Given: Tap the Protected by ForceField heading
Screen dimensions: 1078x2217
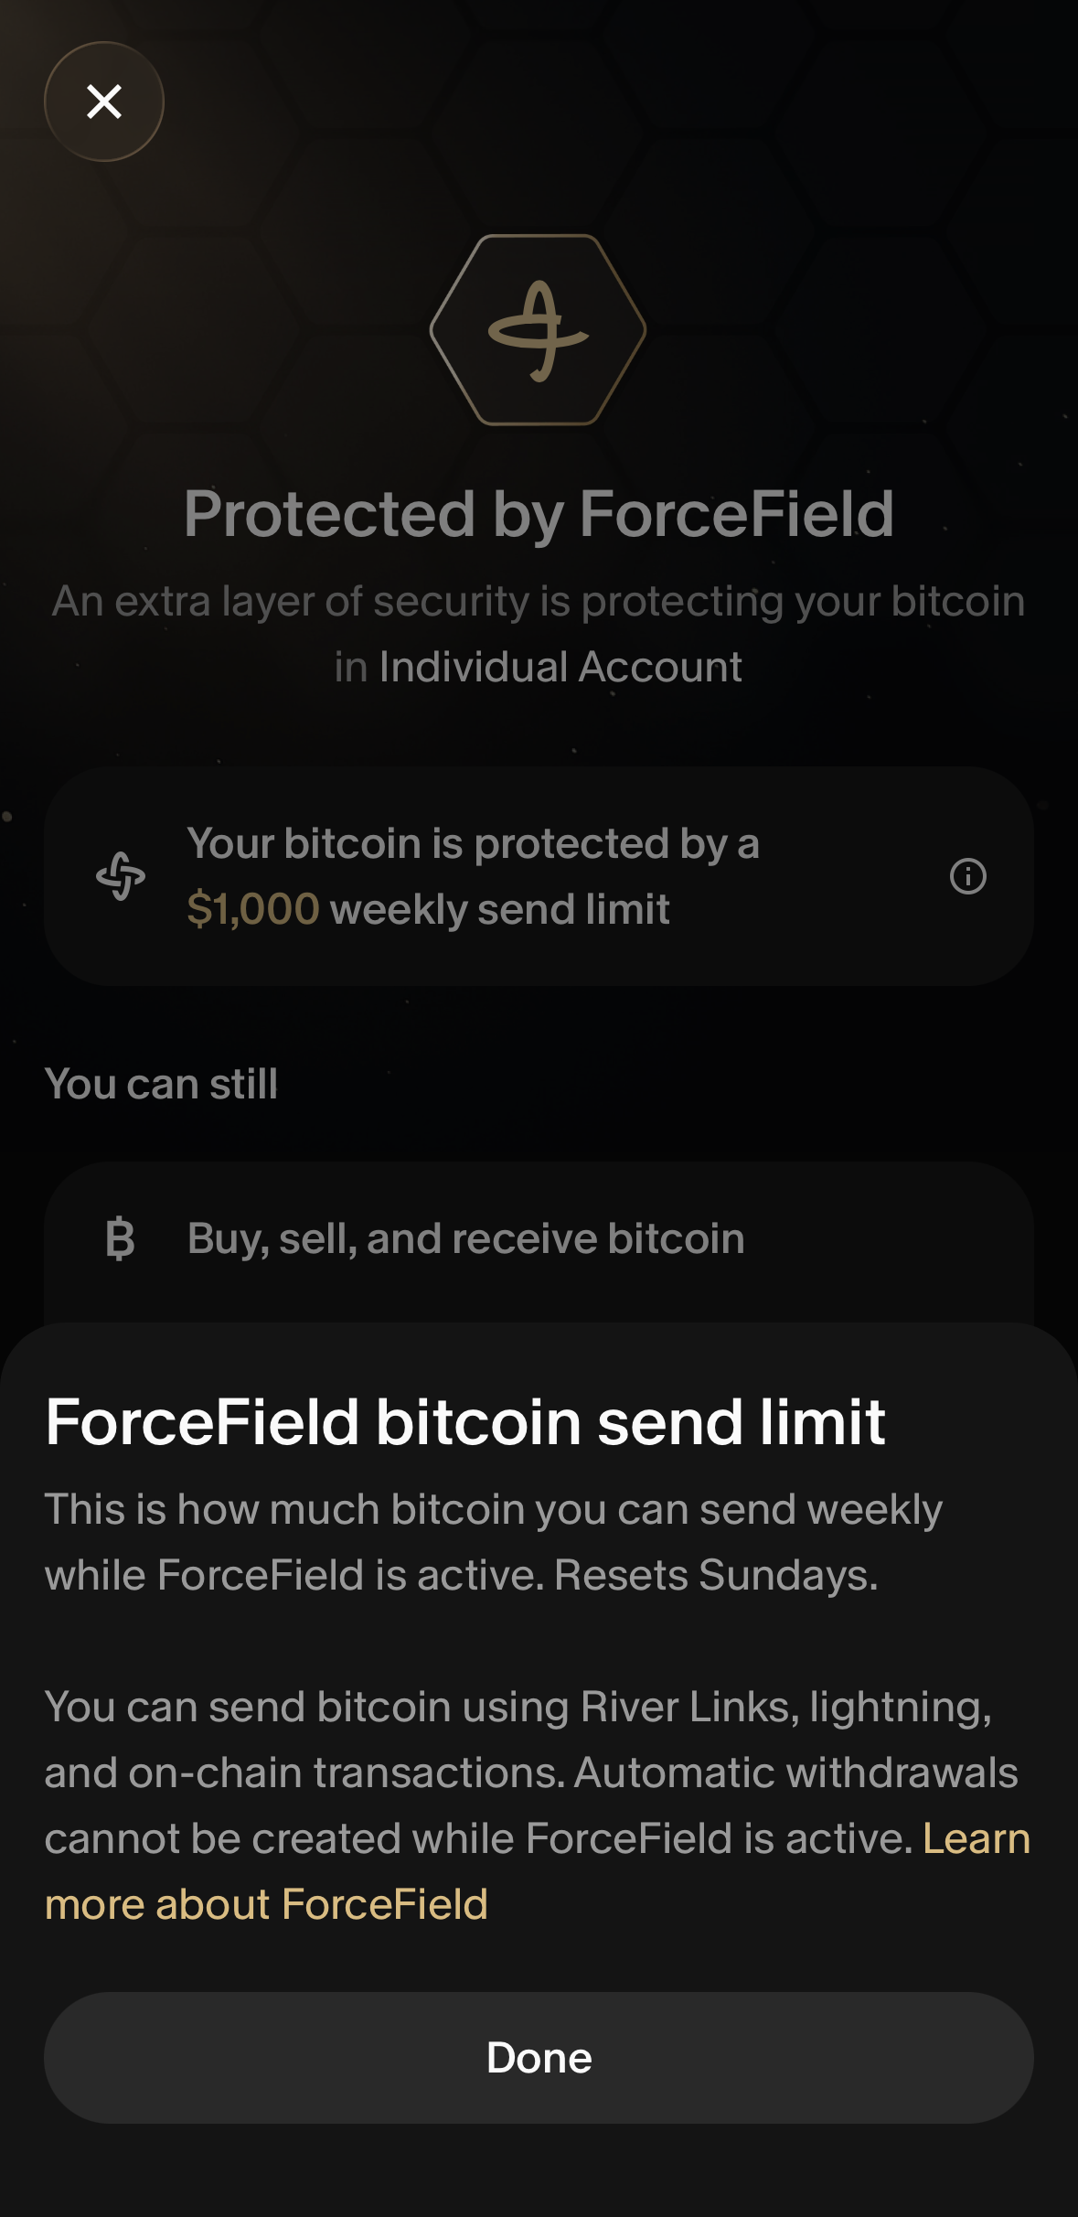Looking at the screenshot, I should point(539,514).
